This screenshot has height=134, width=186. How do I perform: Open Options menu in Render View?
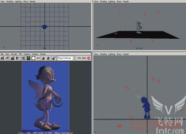[27, 54]
